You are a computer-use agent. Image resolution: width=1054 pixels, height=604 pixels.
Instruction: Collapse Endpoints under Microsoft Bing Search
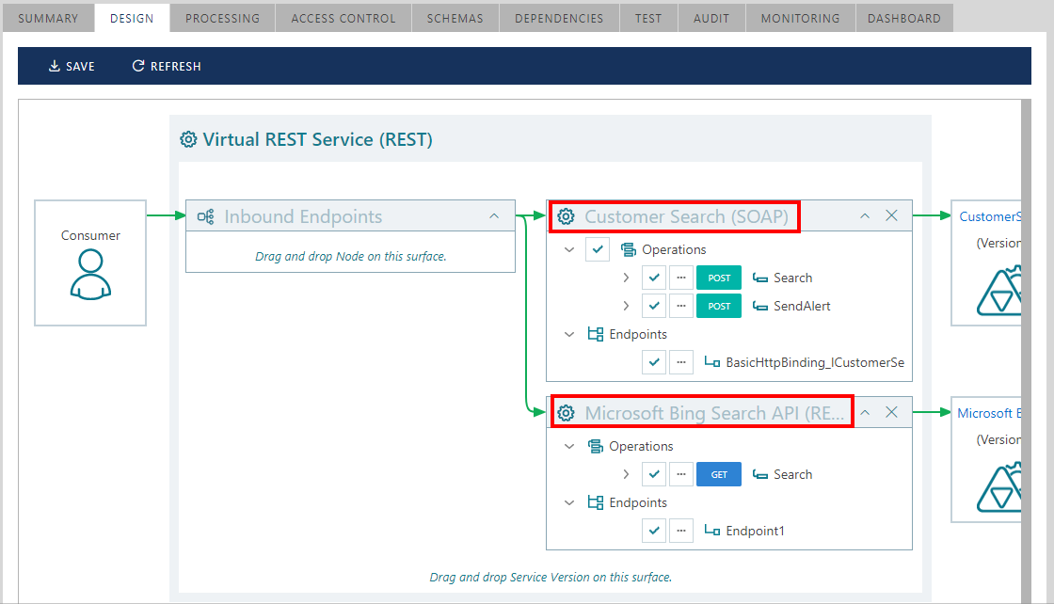click(x=569, y=503)
